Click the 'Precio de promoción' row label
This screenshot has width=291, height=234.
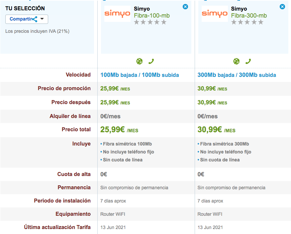[x=64, y=88]
